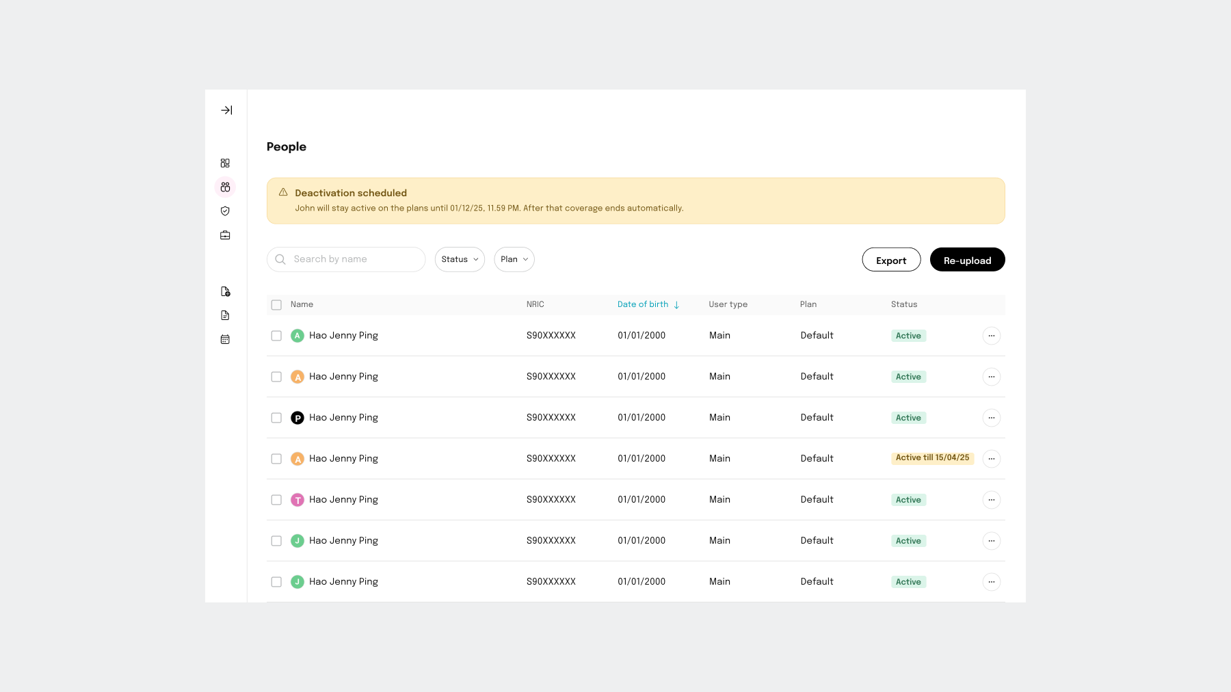Click the Export button
The height and width of the screenshot is (692, 1231).
[x=890, y=261]
